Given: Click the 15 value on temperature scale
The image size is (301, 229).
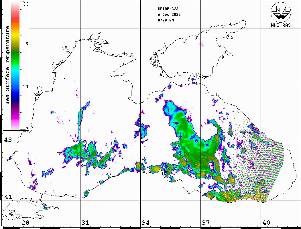Looking at the screenshot, I should 25,44.
